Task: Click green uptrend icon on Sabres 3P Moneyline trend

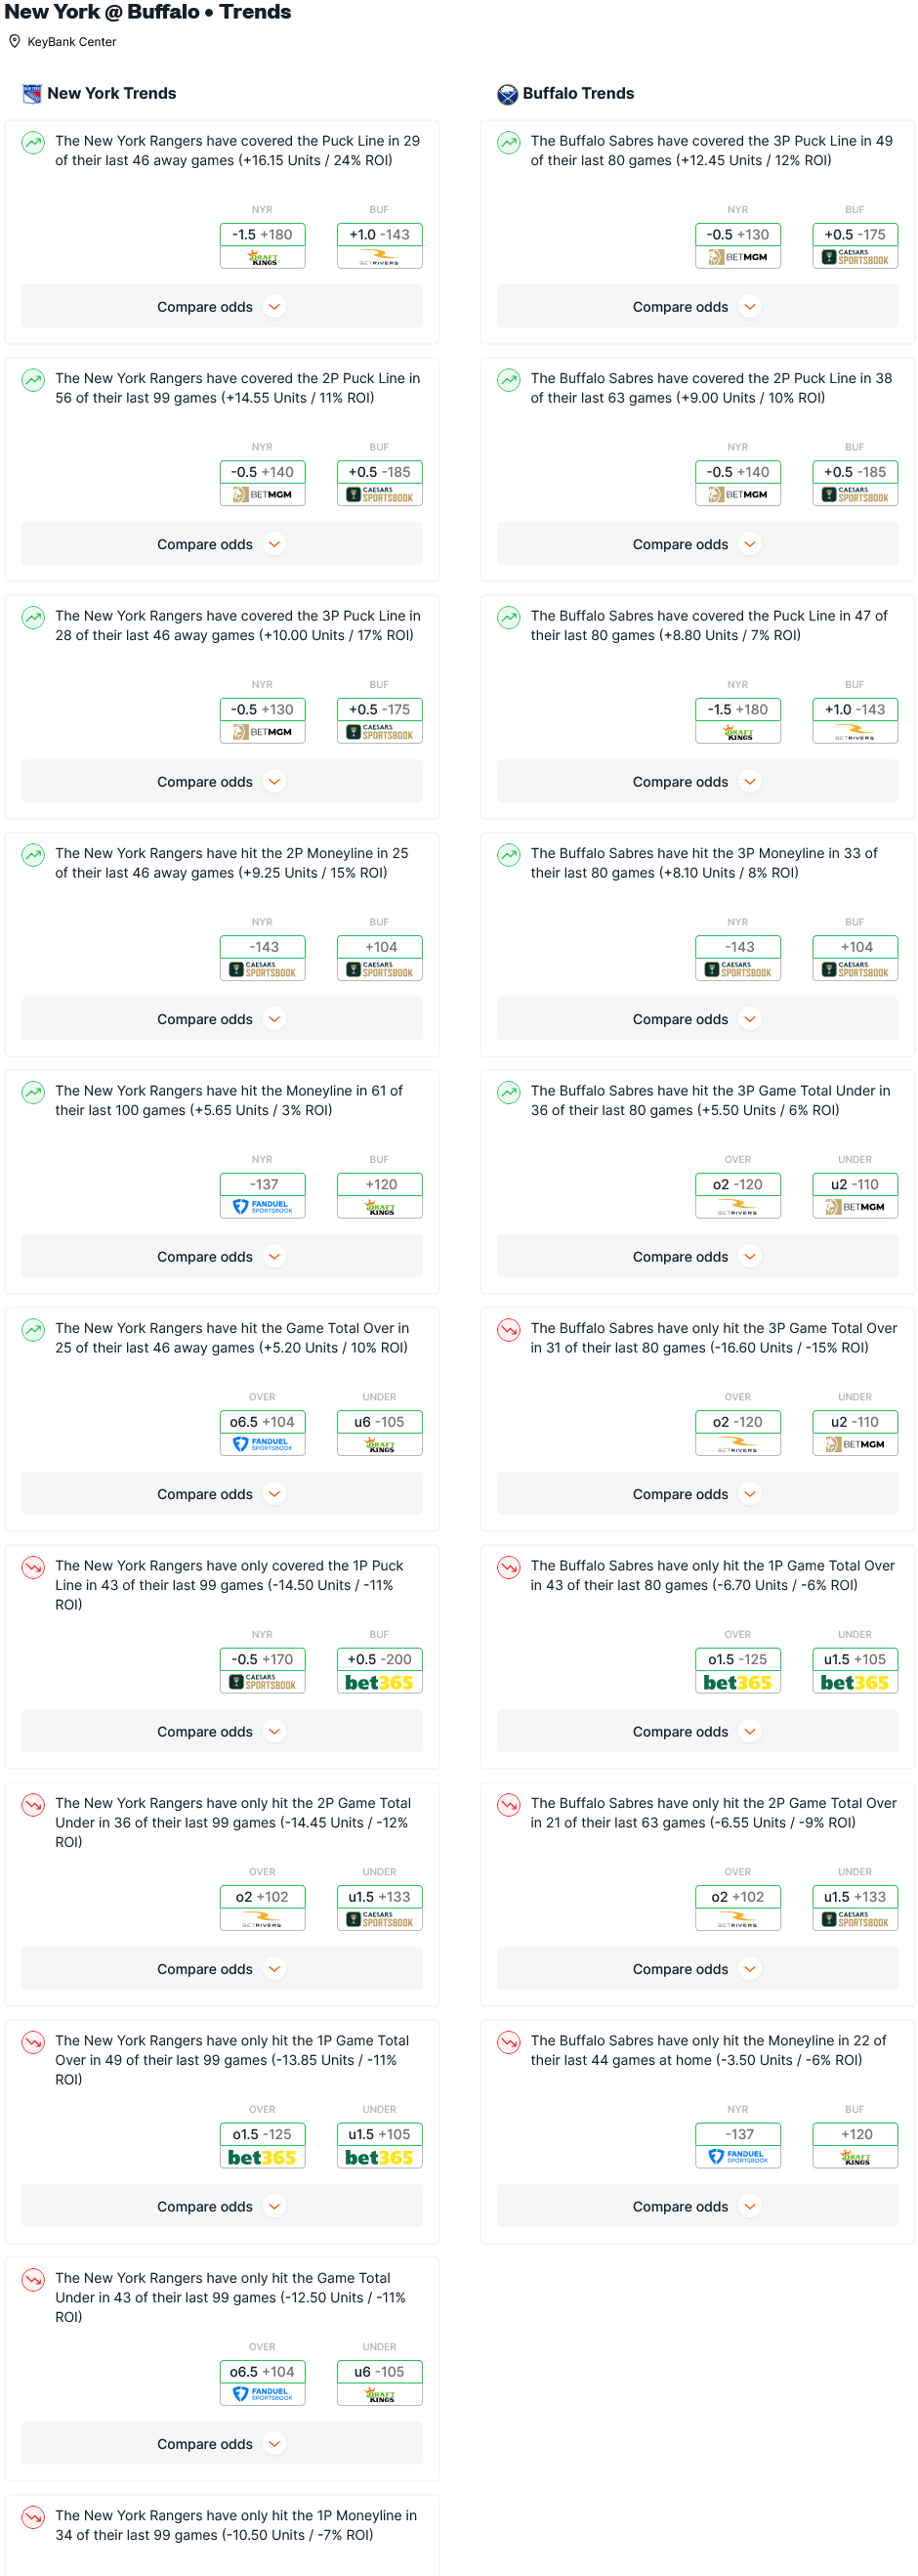Action: click(x=509, y=855)
